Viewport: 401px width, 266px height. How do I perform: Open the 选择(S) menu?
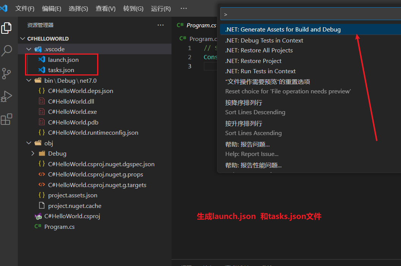[78, 8]
